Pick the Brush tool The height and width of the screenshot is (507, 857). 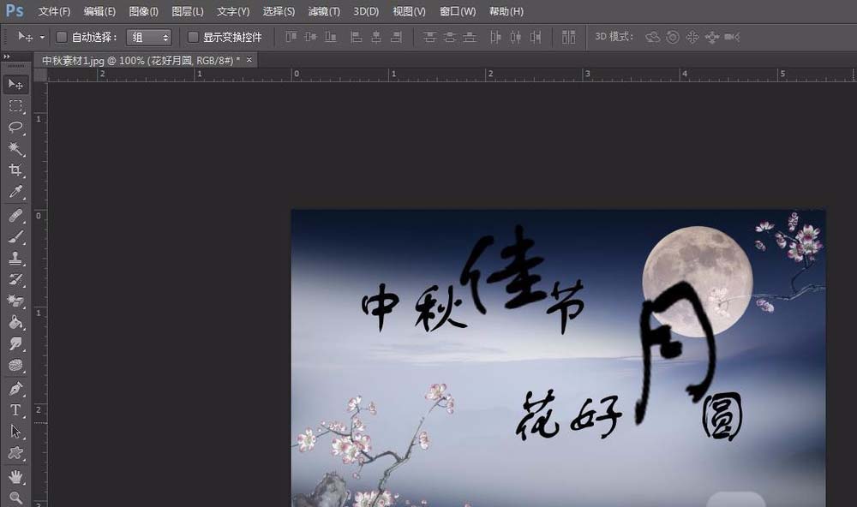[15, 236]
